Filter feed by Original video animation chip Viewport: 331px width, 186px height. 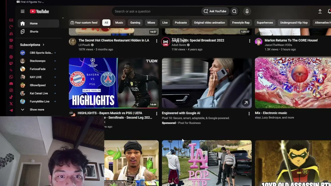pos(209,23)
